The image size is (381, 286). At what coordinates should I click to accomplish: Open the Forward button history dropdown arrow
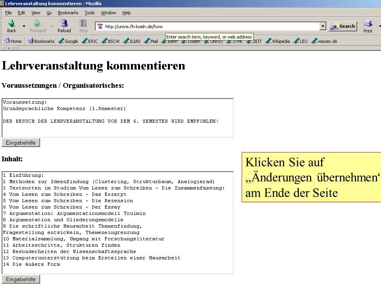pos(52,26)
